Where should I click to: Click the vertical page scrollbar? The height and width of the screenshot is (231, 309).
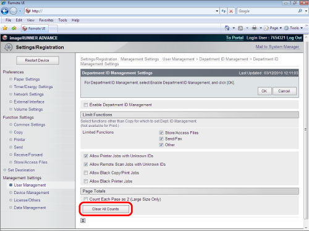(305, 129)
